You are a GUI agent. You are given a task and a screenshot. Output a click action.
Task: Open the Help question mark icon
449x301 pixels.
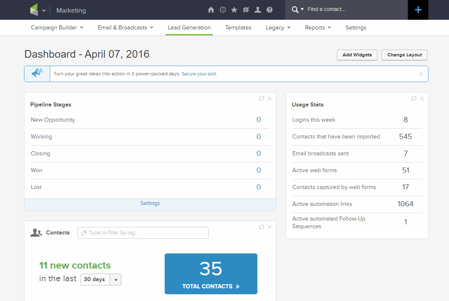270,10
